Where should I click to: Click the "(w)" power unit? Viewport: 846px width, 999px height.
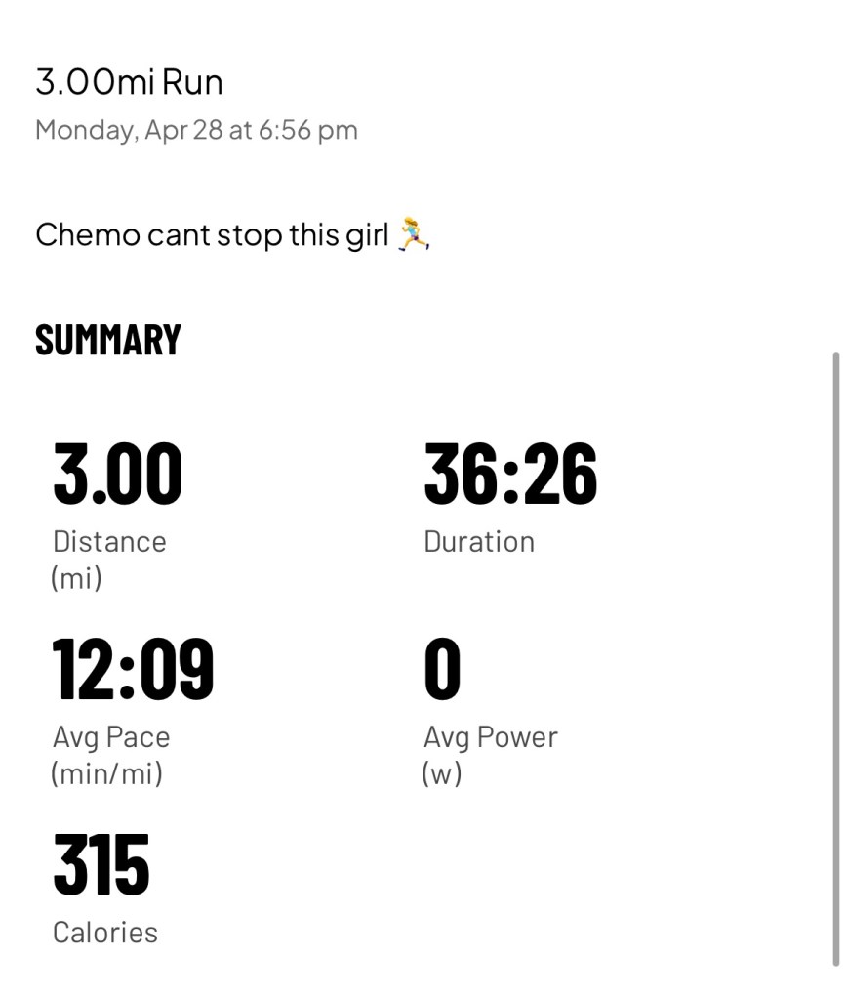pyautogui.click(x=442, y=773)
